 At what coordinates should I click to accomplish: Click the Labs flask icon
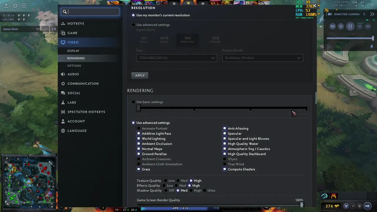(63, 102)
